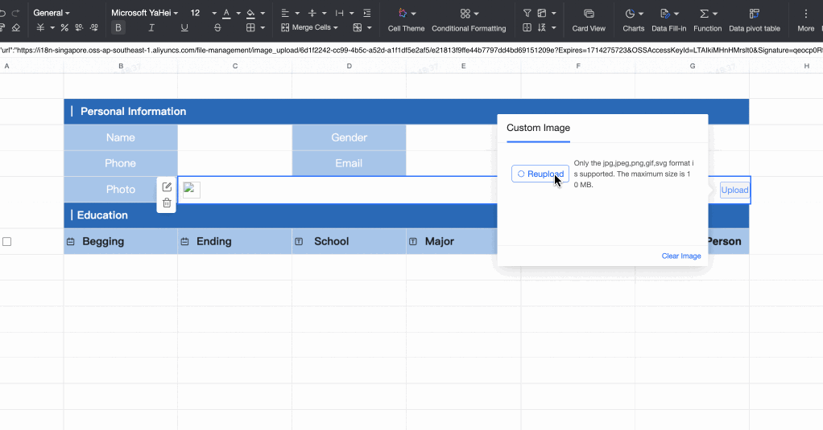Toggle Strikethrough formatting
Screen dimensions: 823x430
point(217,28)
